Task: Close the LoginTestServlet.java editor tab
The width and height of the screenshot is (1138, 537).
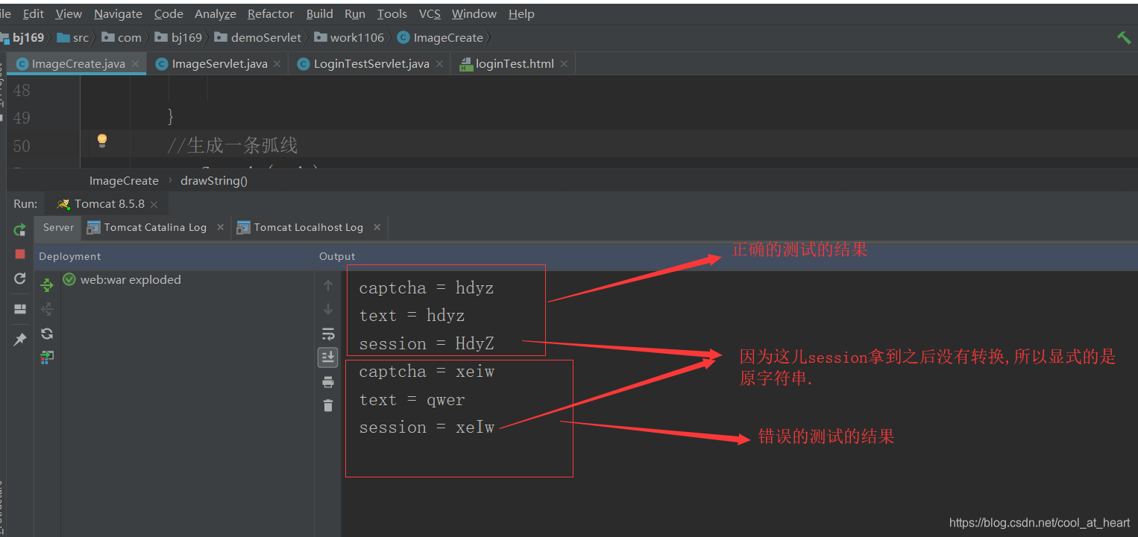Action: (440, 64)
